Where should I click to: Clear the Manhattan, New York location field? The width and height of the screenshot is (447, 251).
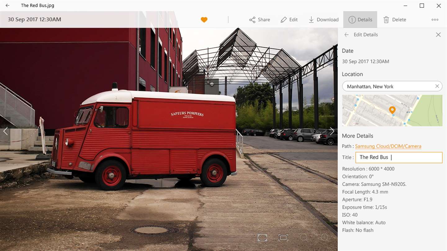437,86
